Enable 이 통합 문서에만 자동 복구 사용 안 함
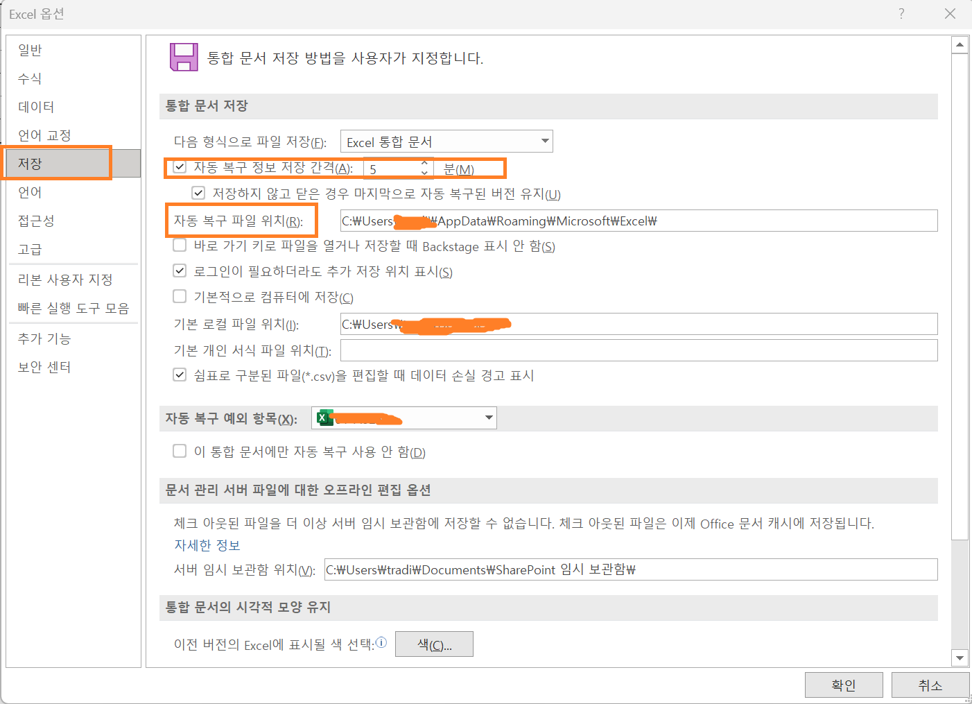The width and height of the screenshot is (972, 704). (180, 451)
